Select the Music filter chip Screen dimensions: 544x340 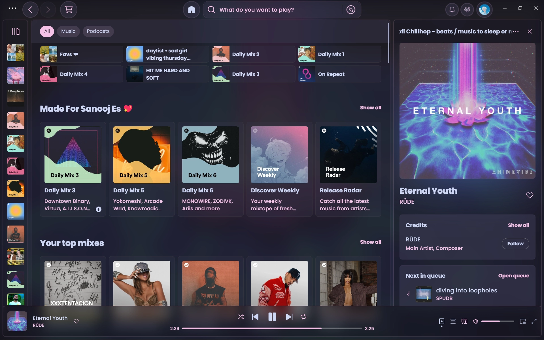pos(68,31)
